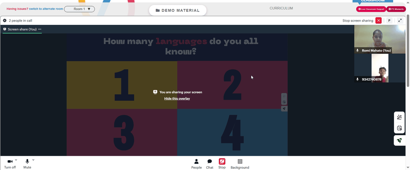
Task: Click "Stop screen sharing" label
Action: point(358,20)
